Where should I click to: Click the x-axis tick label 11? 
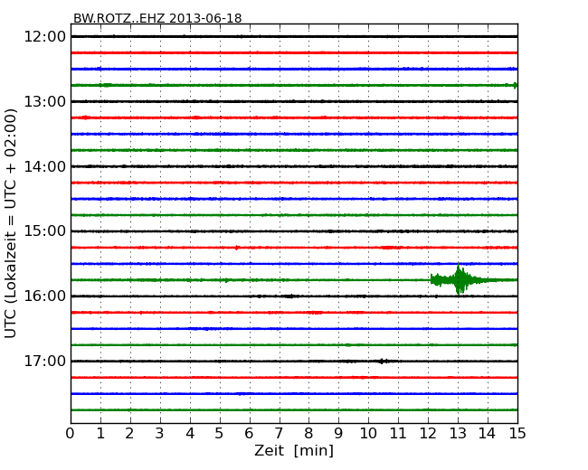click(398, 434)
